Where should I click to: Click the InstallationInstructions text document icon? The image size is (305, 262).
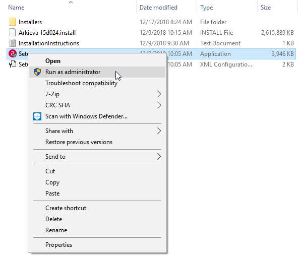13,43
